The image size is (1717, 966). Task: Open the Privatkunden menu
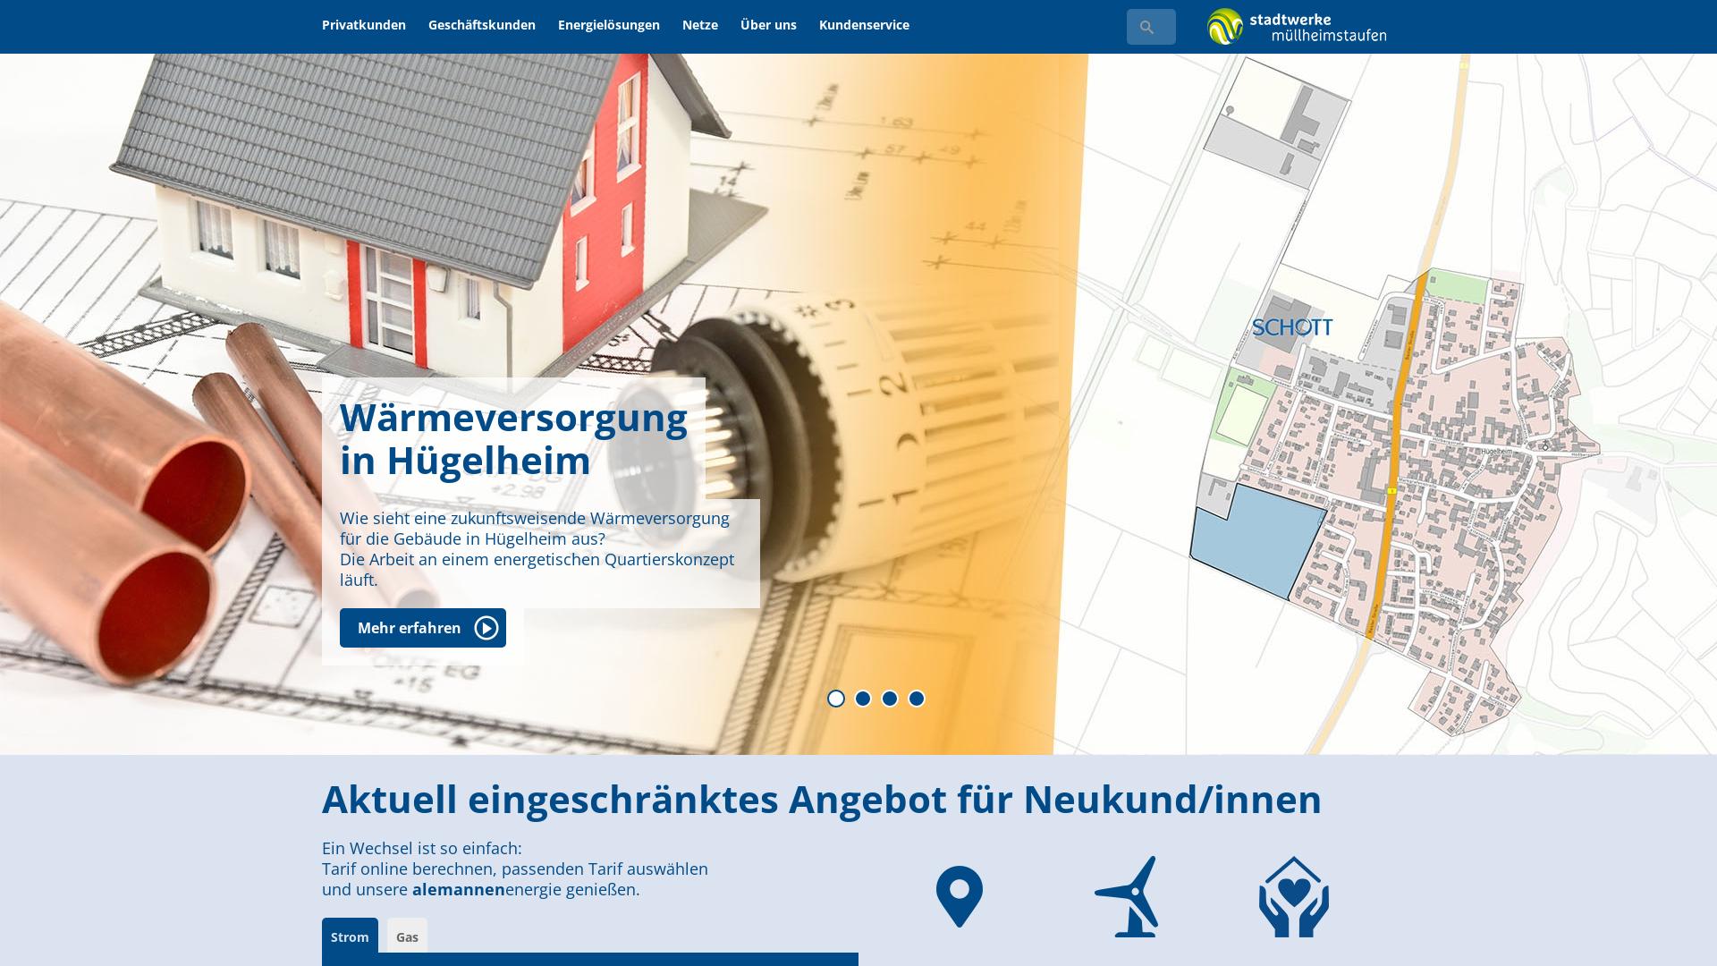[362, 26]
